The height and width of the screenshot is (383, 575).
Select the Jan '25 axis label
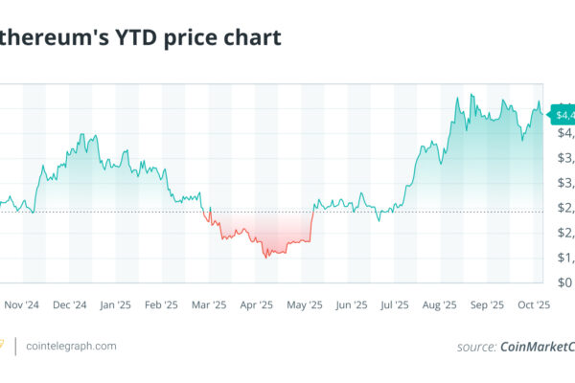click(x=115, y=305)
